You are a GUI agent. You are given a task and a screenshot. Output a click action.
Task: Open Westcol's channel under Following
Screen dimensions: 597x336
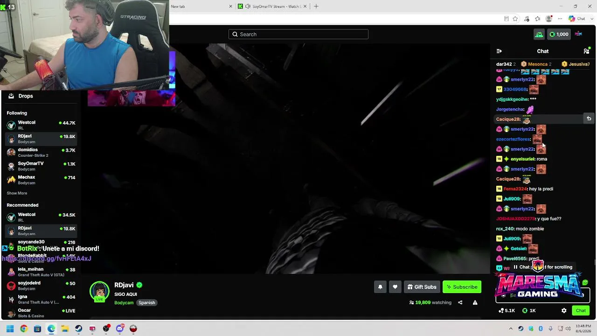(x=41, y=125)
